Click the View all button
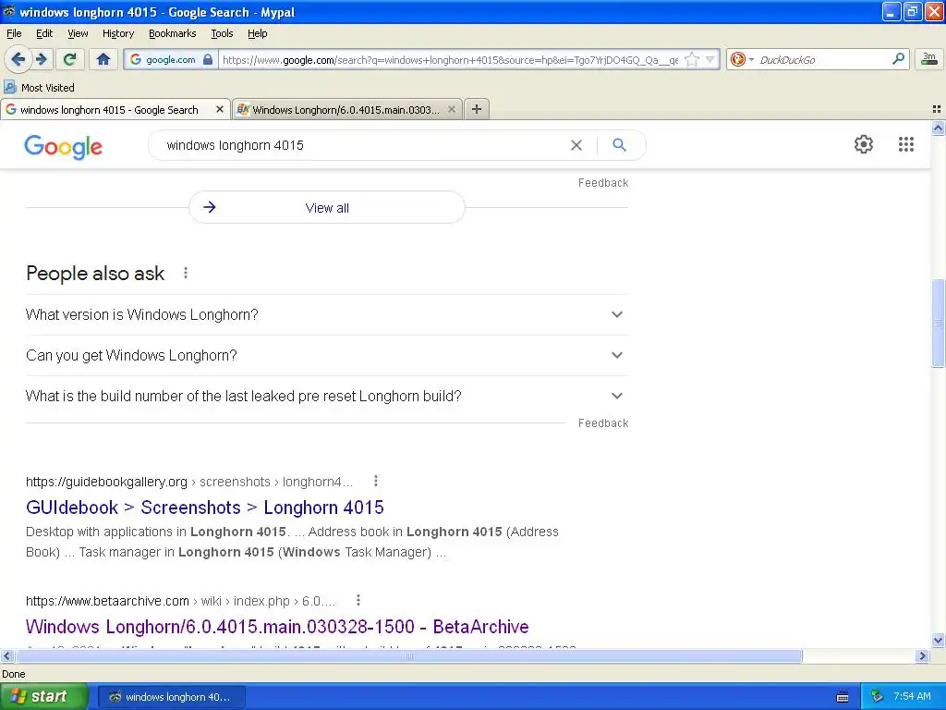The height and width of the screenshot is (710, 946). pyautogui.click(x=327, y=208)
